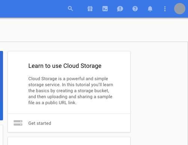This screenshot has height=145, width=188.
Task: Click the Get started link
Action: (x=40, y=123)
